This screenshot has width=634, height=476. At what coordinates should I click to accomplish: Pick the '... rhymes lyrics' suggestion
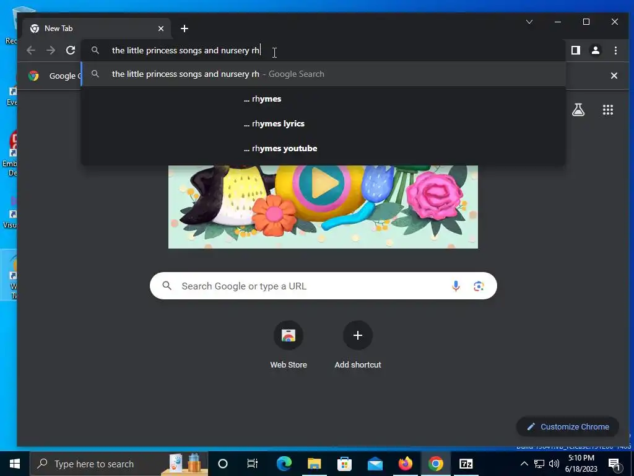[x=323, y=123]
